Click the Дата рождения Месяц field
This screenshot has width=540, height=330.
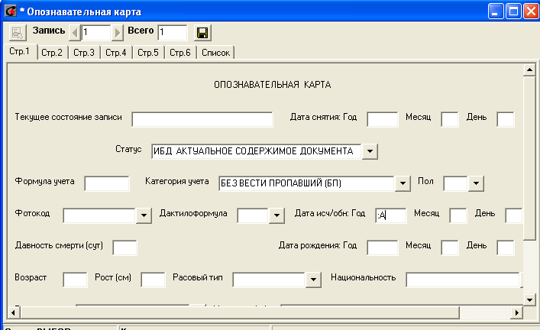(x=450, y=247)
